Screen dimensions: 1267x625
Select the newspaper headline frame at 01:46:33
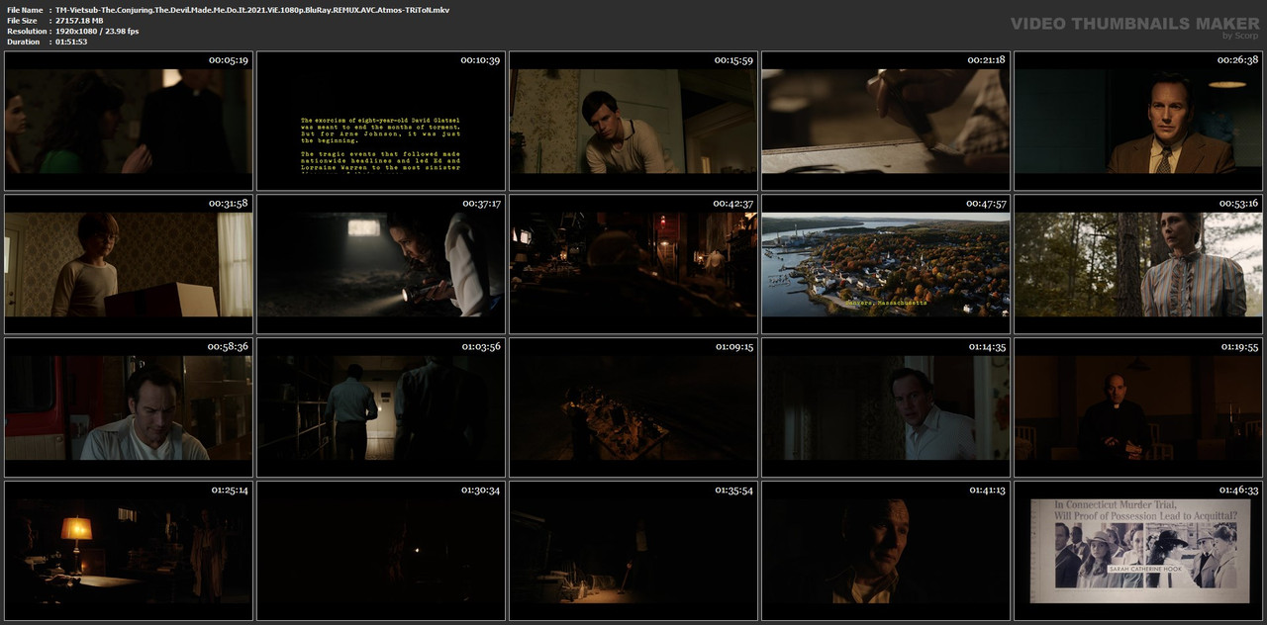coord(1138,551)
